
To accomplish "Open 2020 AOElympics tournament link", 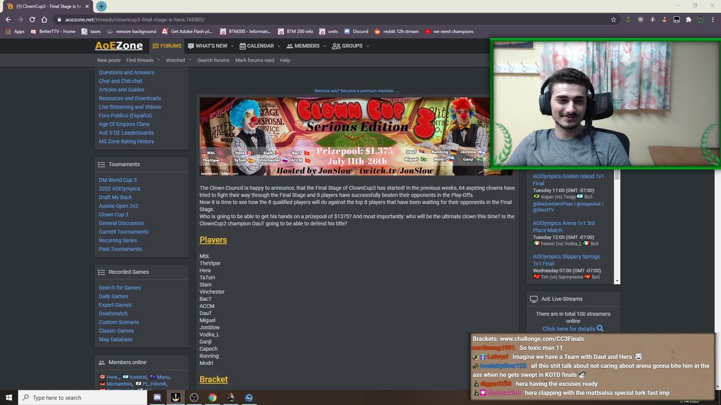I will tap(119, 188).
